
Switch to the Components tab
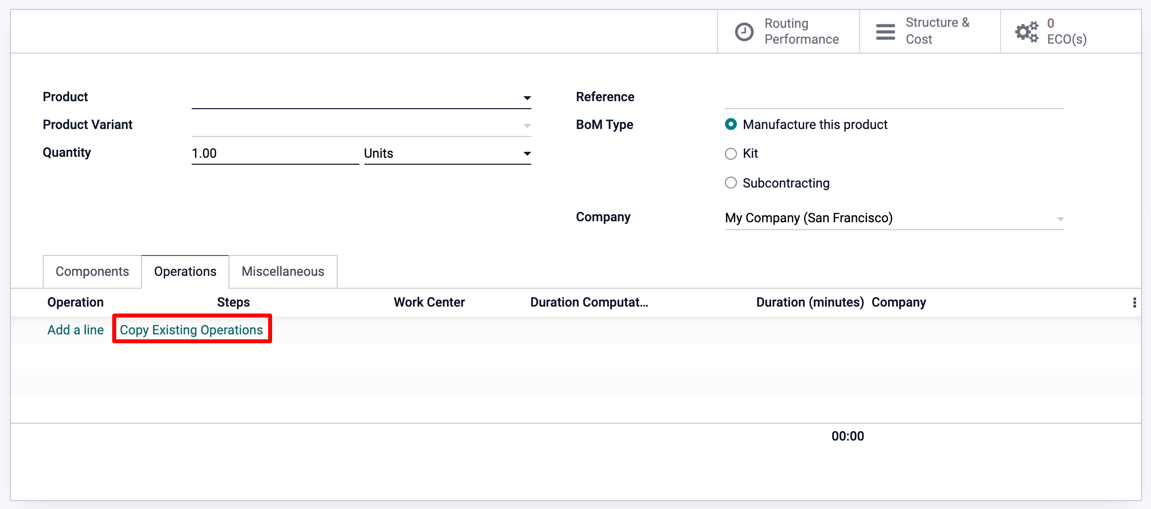click(92, 271)
